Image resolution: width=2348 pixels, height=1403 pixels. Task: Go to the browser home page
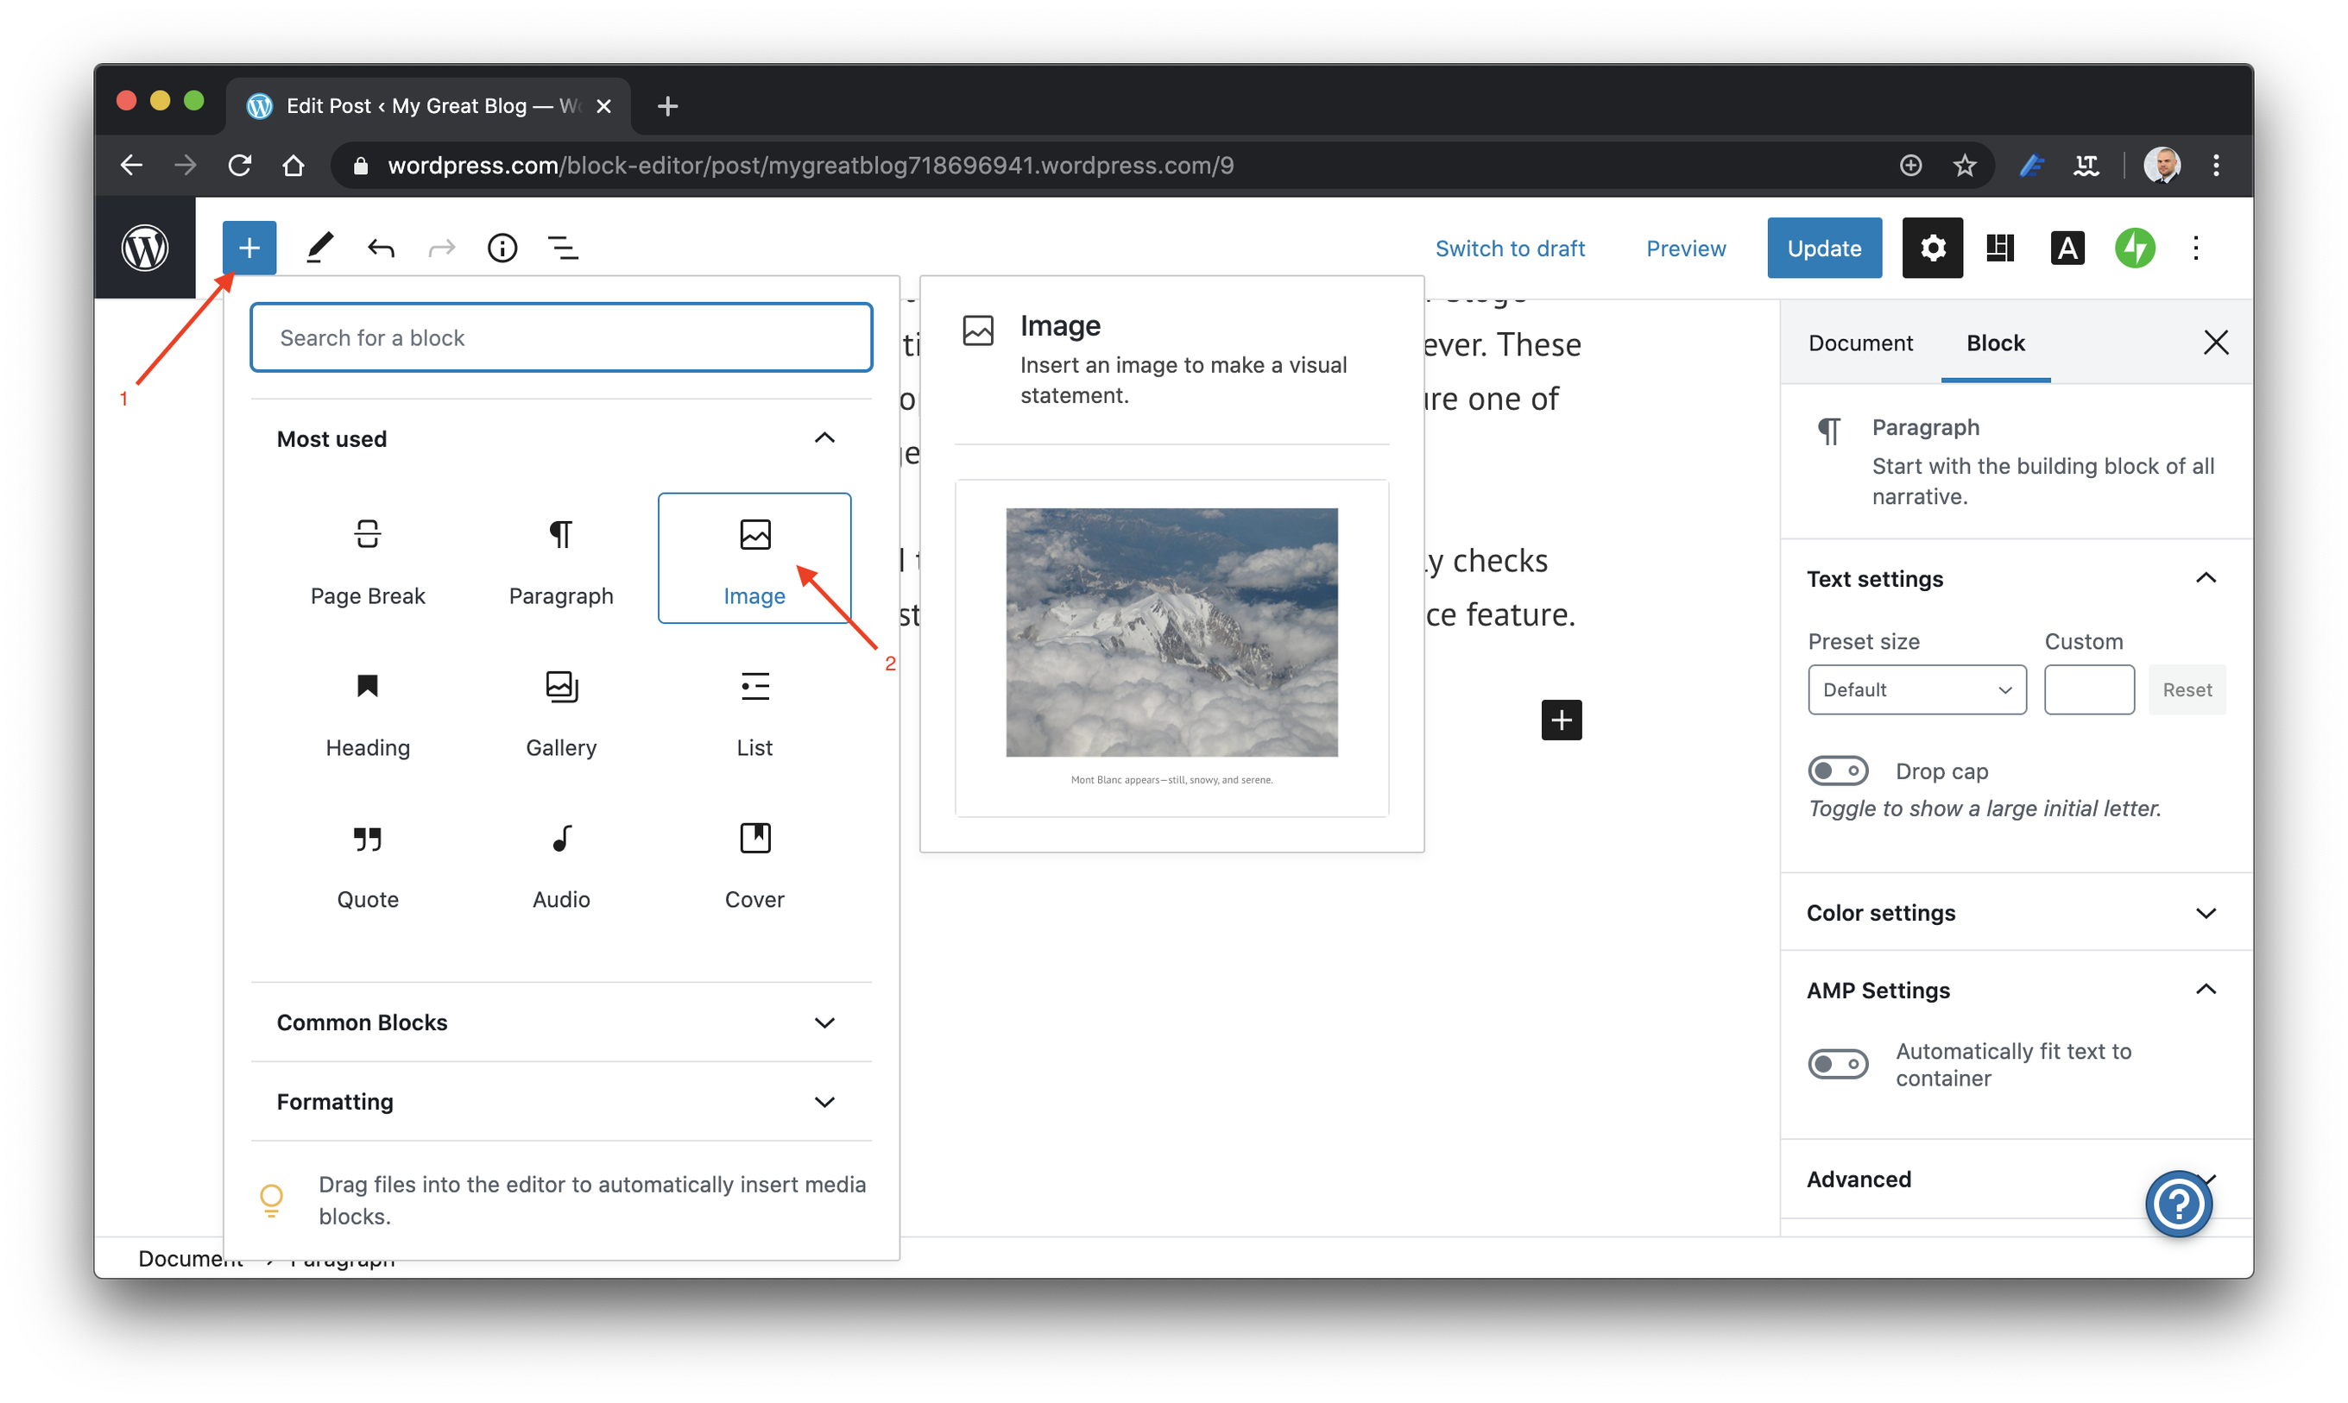click(x=294, y=166)
